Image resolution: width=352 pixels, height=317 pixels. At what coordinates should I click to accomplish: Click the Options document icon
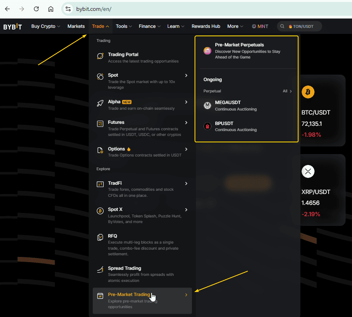coord(100,150)
